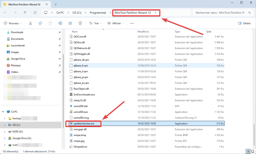Image resolution: width=256 pixels, height=154 pixels.
Task: Go forward with the forward arrow
Action: click(x=15, y=12)
